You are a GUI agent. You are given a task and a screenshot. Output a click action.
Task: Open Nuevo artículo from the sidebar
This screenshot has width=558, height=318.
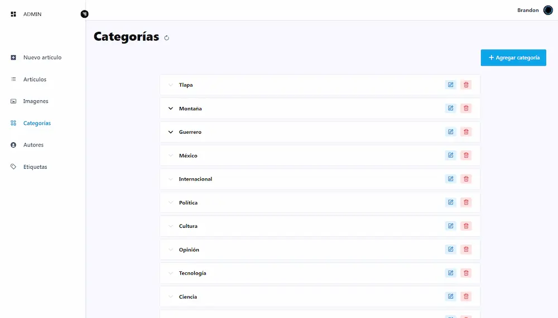42,57
